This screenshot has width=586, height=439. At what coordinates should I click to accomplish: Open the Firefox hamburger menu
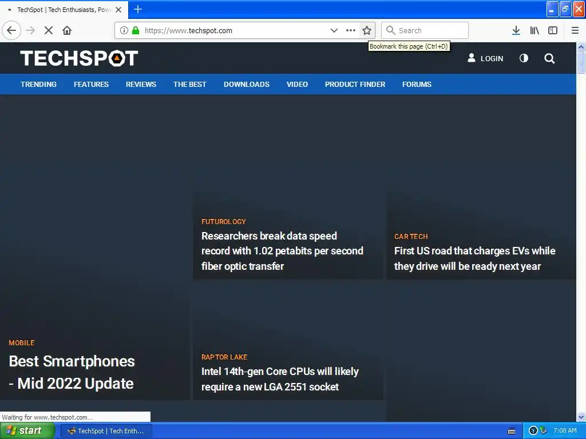coord(575,30)
